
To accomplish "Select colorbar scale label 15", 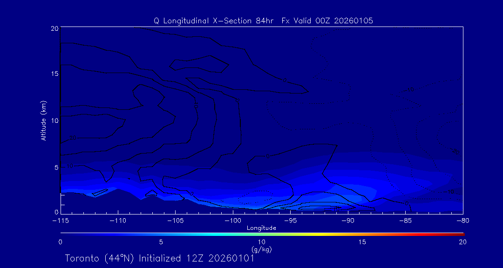I will (x=362, y=242).
